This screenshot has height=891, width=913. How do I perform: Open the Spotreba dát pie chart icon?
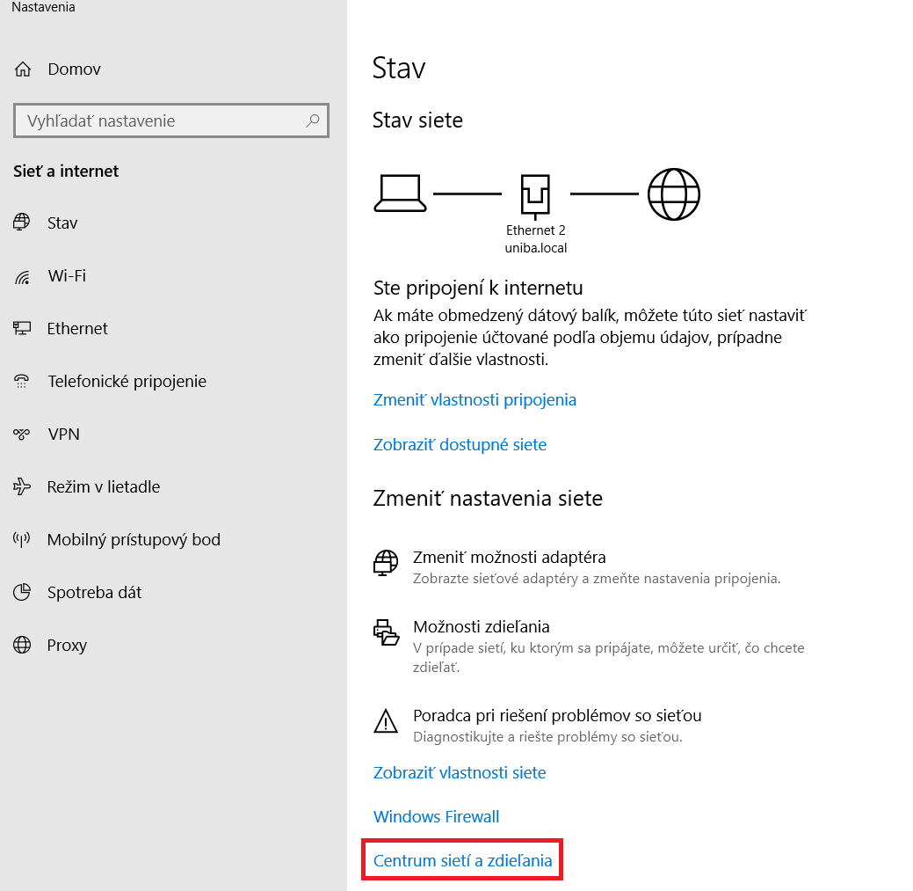pyautogui.click(x=22, y=593)
